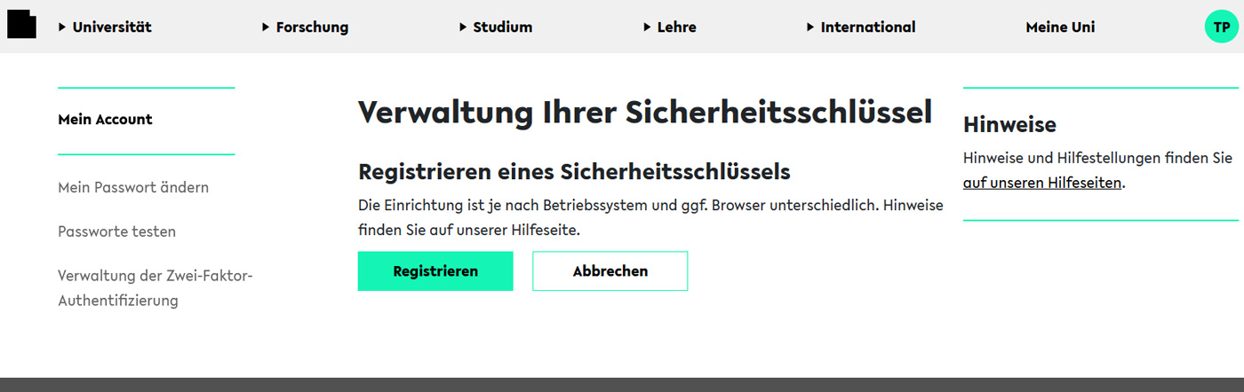Screen dimensions: 1244x392
Task: Go to Mein Passwort ändern
Action: tap(133, 188)
